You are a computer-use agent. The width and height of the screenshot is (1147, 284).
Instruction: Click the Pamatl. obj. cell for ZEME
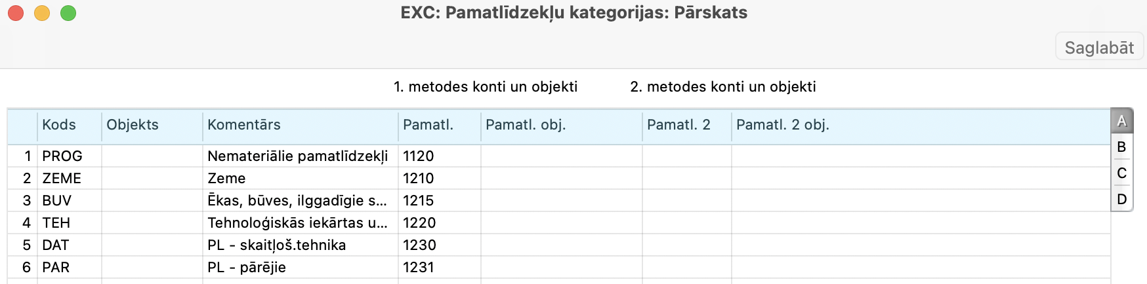point(561,179)
